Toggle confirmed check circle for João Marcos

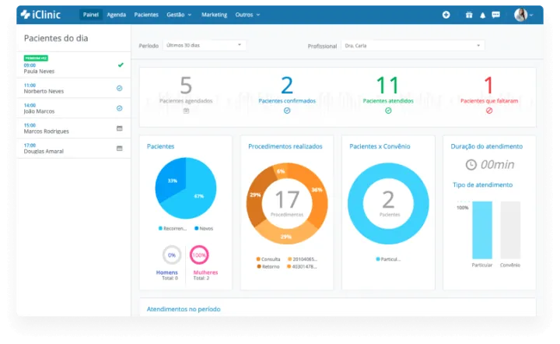120,108
